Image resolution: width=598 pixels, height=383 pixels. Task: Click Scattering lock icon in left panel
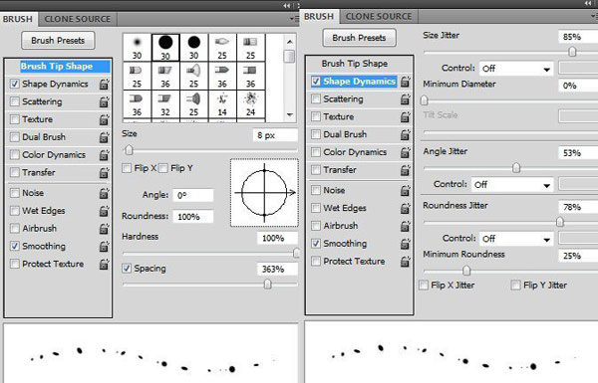(104, 101)
